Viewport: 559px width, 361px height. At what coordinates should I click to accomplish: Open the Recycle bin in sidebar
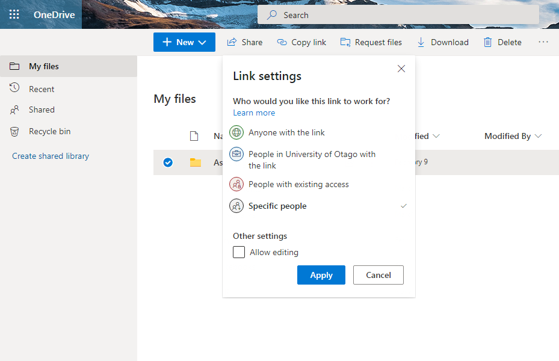49,131
